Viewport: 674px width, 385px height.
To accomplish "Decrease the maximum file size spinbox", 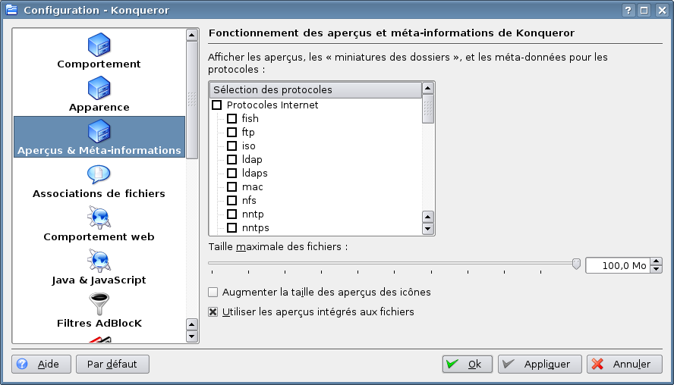I will [x=657, y=269].
